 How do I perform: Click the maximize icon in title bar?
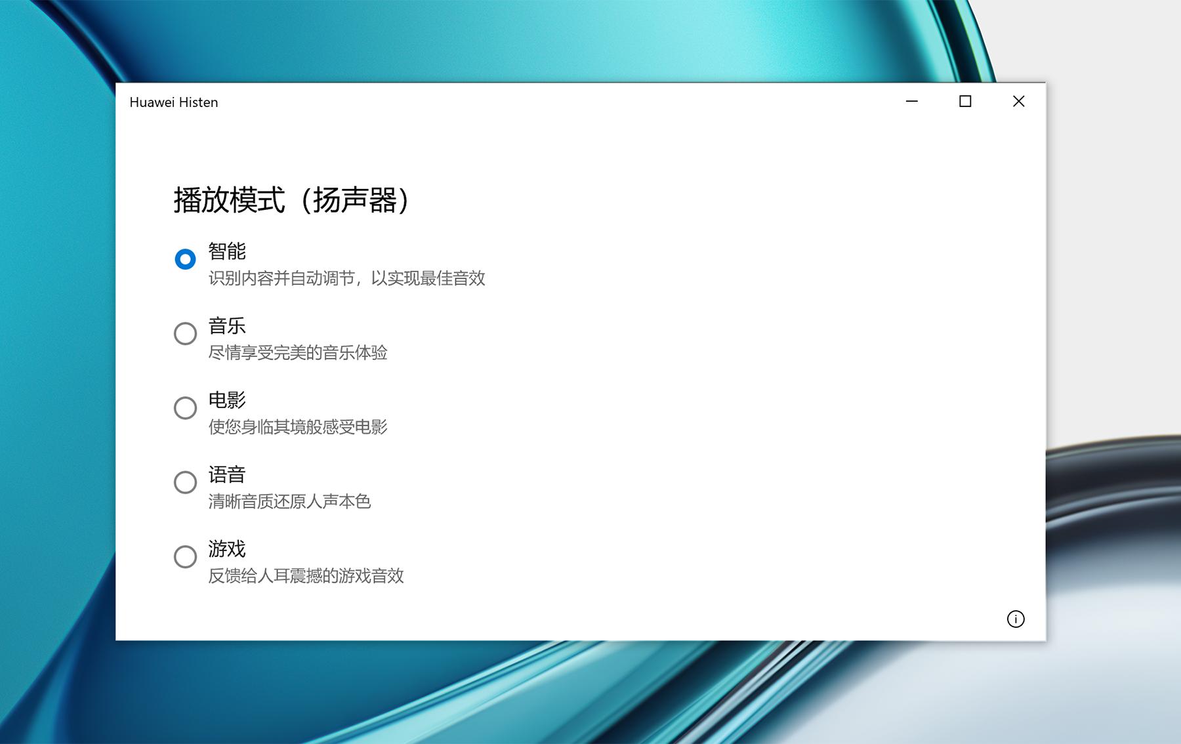[965, 102]
